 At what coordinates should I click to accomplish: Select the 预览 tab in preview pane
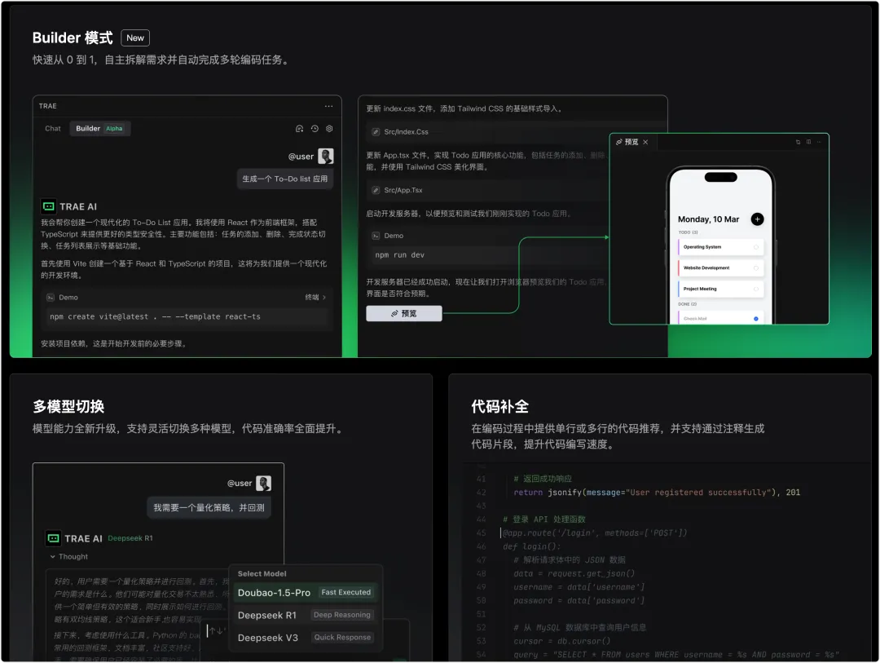coord(632,142)
